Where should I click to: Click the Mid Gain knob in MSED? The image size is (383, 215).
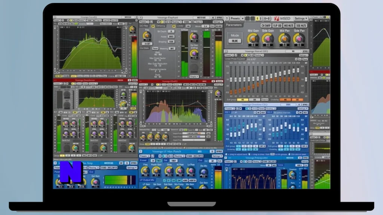point(253,38)
